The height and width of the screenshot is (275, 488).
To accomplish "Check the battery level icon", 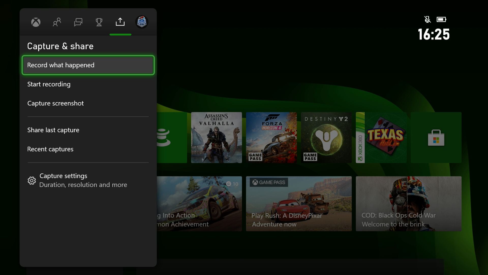I will pos(442,19).
